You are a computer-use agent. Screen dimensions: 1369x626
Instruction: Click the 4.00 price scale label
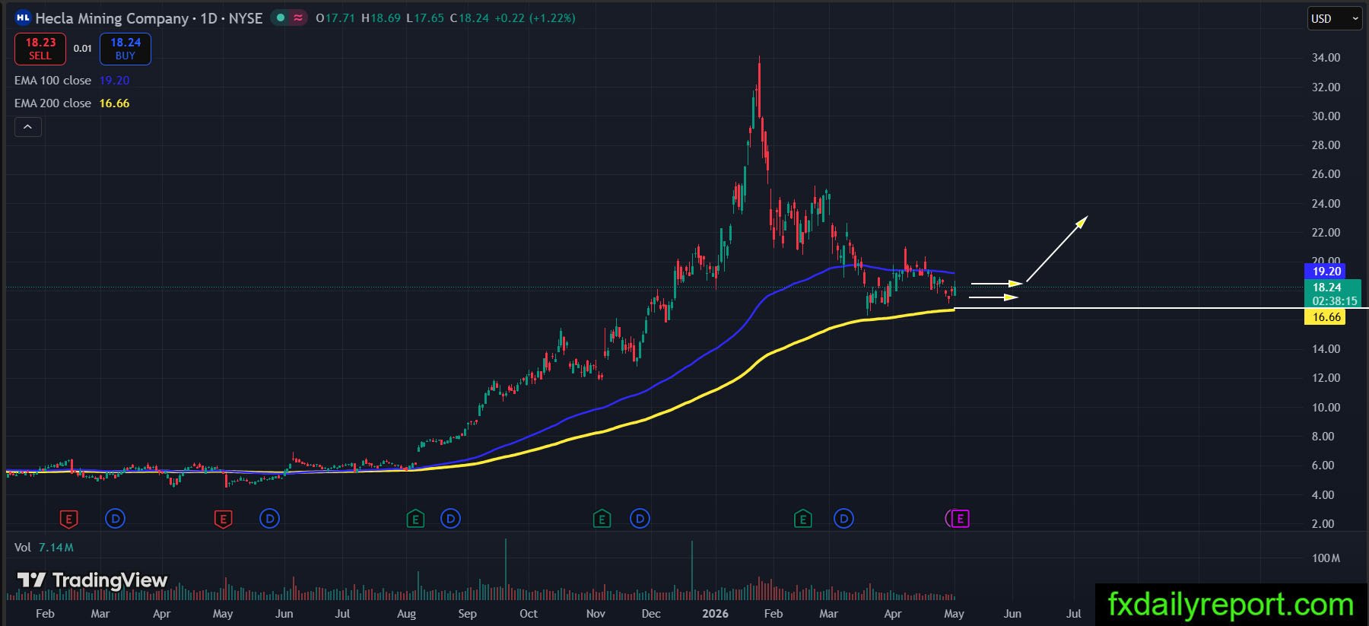(1323, 495)
